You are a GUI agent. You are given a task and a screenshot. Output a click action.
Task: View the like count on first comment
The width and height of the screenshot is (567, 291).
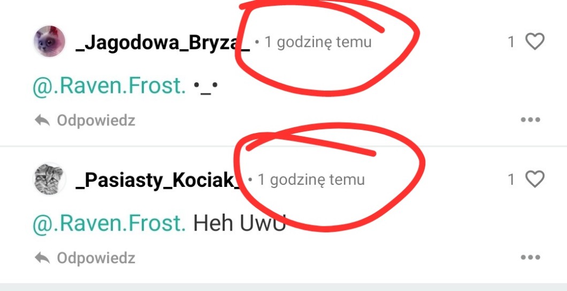click(x=511, y=42)
